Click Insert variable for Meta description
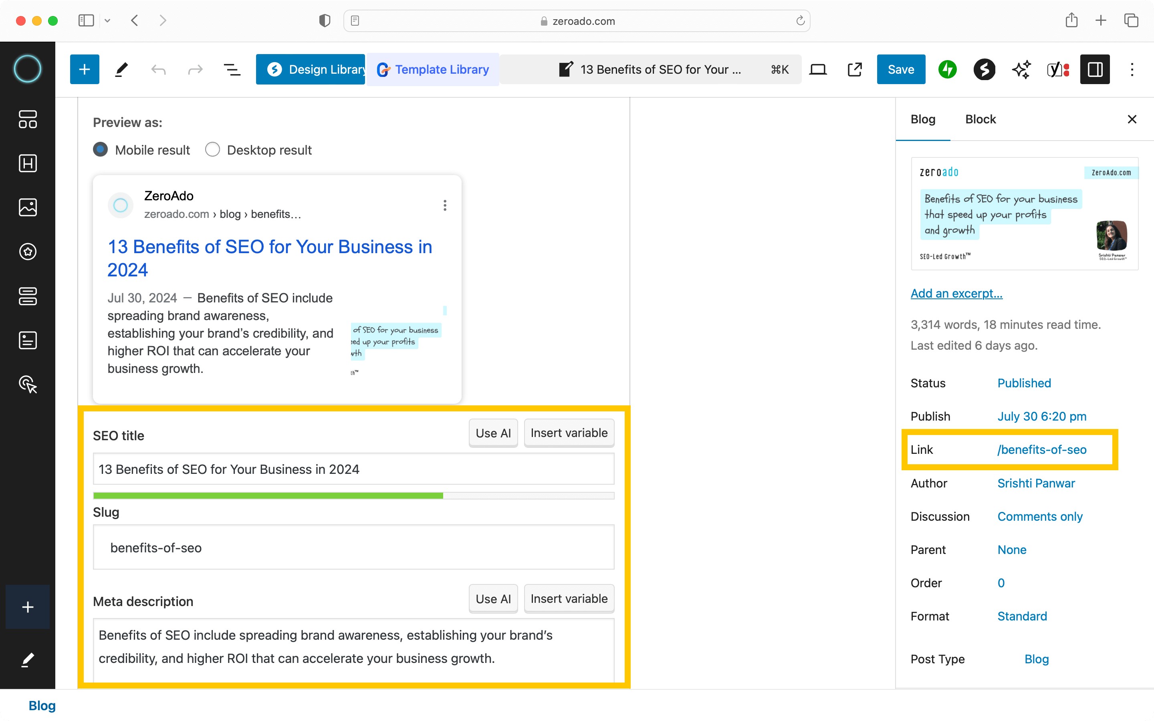 coord(569,599)
